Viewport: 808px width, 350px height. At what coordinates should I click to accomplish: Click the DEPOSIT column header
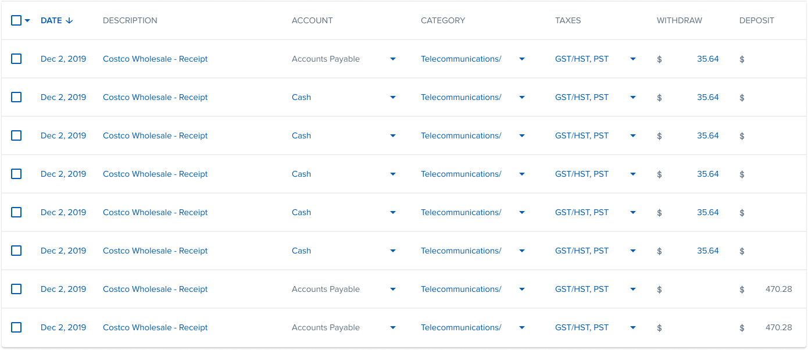pyautogui.click(x=756, y=20)
